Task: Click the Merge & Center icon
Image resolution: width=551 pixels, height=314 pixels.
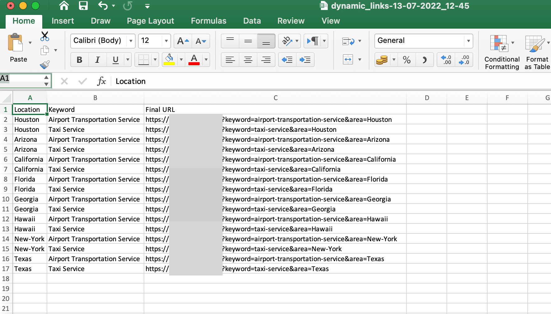Action: [x=348, y=59]
